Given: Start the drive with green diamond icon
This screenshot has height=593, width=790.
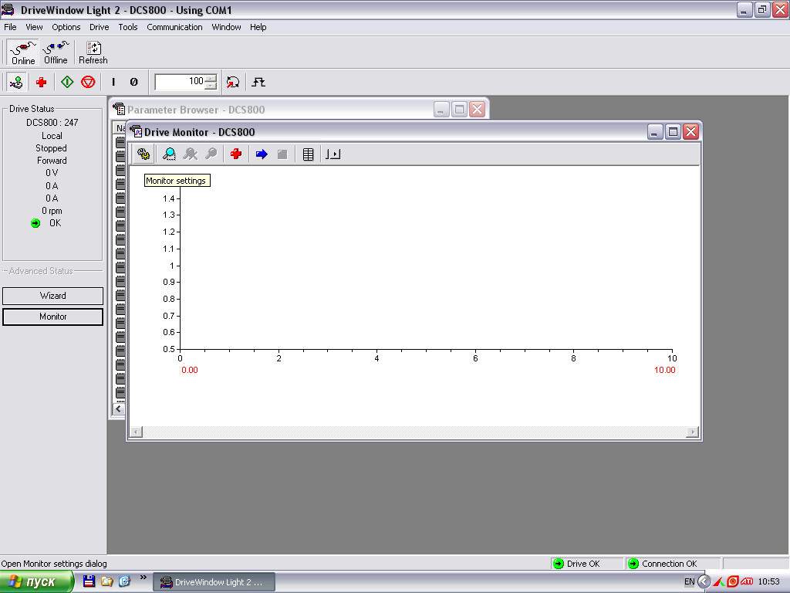Looking at the screenshot, I should click(x=67, y=82).
